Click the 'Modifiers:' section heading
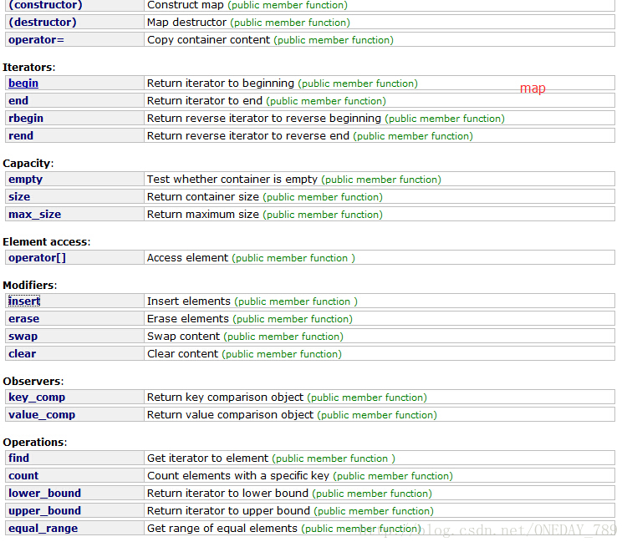 pyautogui.click(x=29, y=285)
